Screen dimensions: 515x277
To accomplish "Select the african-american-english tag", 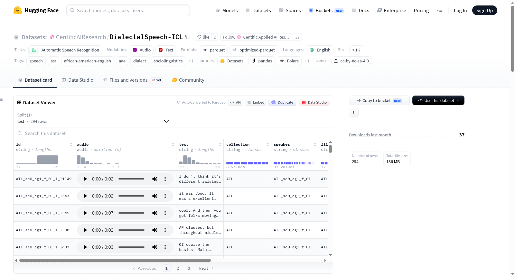I will [87, 61].
